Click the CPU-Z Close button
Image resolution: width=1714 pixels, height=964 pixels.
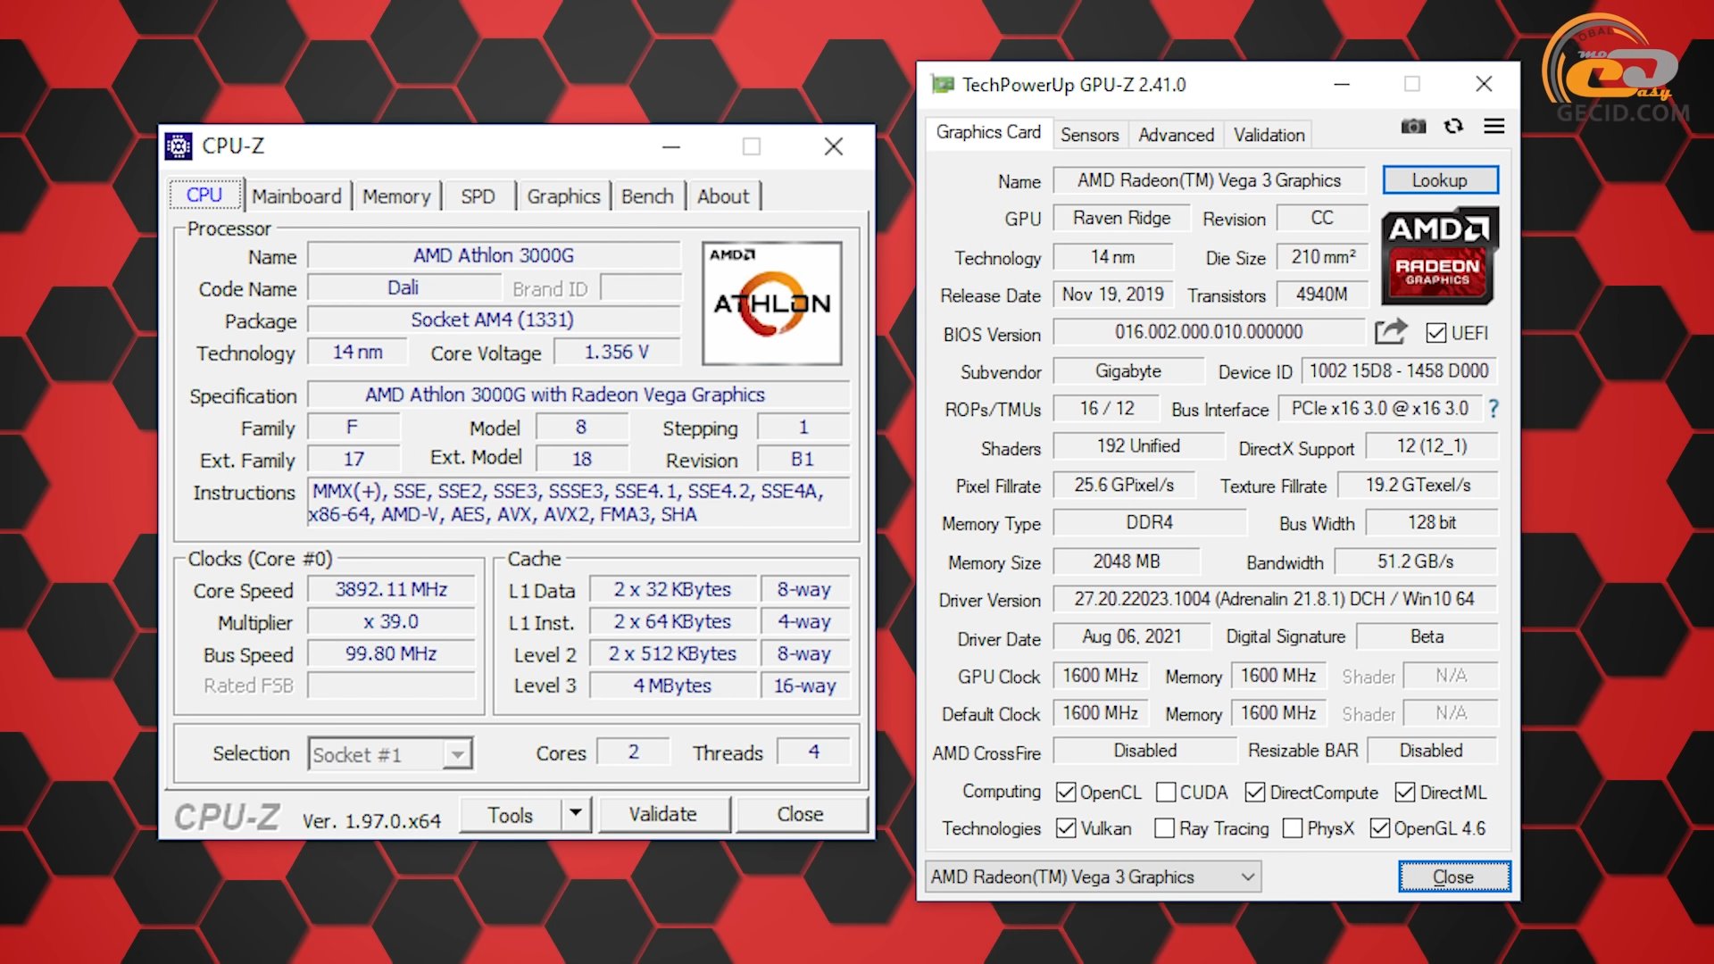click(x=800, y=814)
